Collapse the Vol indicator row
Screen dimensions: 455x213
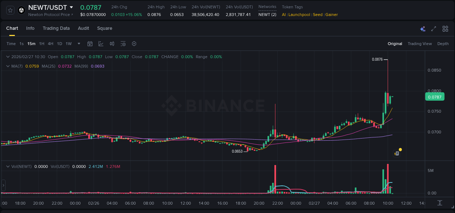click(7, 166)
